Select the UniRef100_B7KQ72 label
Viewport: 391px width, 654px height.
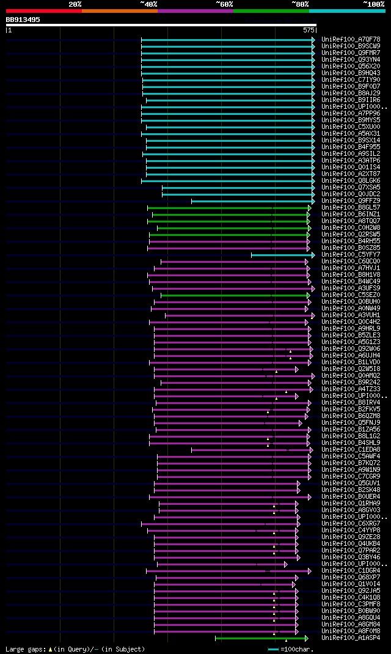click(351, 463)
